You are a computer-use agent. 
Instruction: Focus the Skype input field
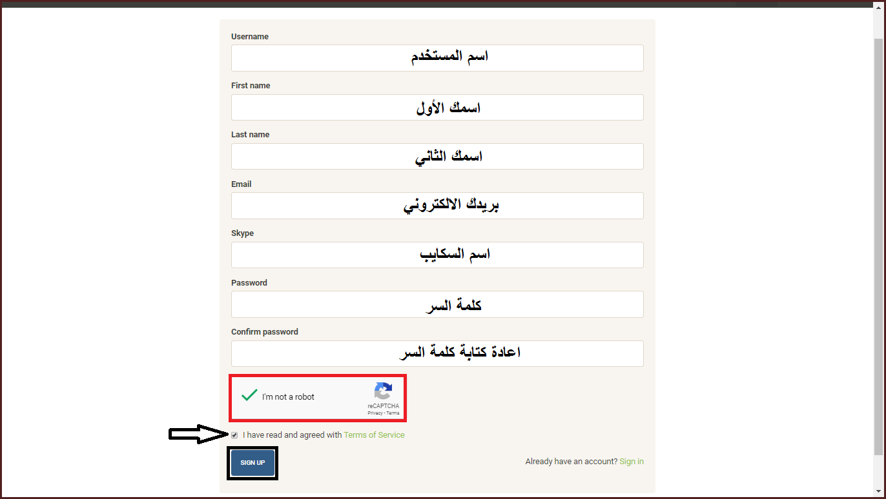click(x=437, y=255)
